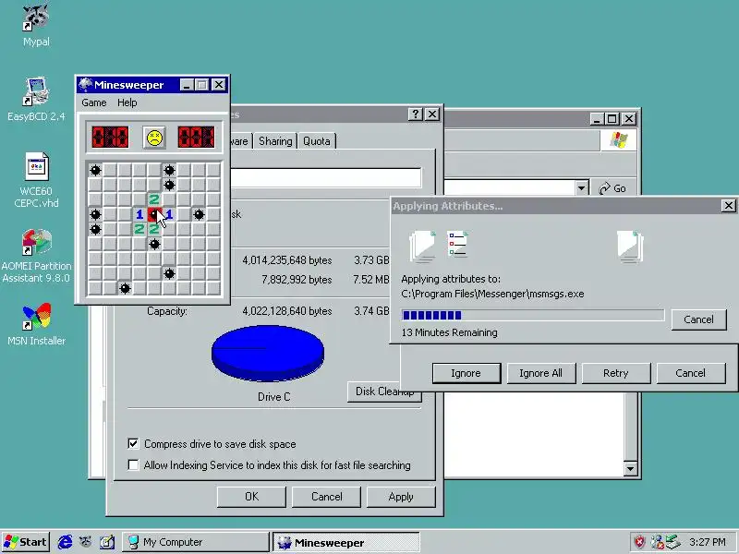Click the network connection tray icon

coord(656,542)
